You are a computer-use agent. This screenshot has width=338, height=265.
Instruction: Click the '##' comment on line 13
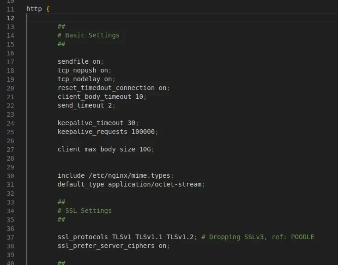click(x=61, y=26)
